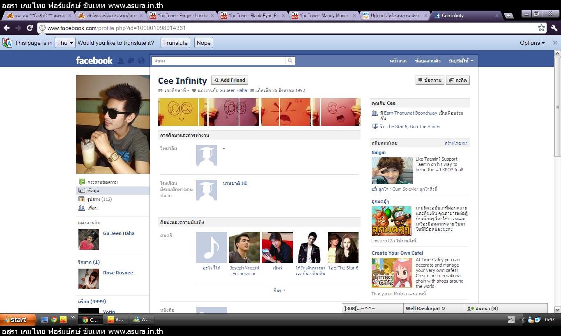Open the ]308[...~^^~ chat tab
This screenshot has height=336, width=561.
click(x=372, y=308)
